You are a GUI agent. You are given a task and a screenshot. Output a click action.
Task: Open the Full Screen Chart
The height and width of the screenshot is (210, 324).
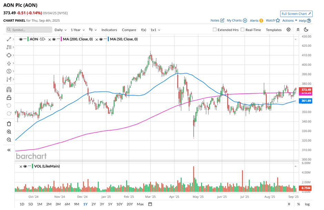(x=296, y=14)
